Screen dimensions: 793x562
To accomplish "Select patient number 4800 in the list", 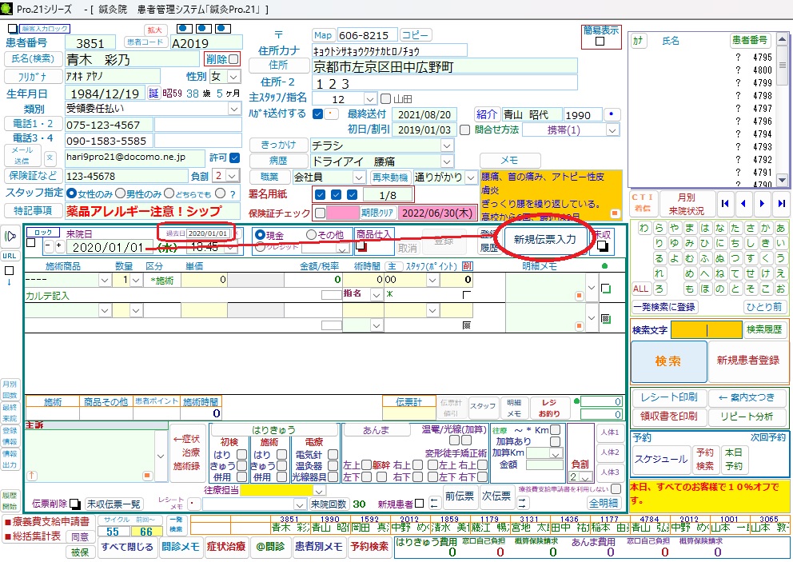I will 762,70.
